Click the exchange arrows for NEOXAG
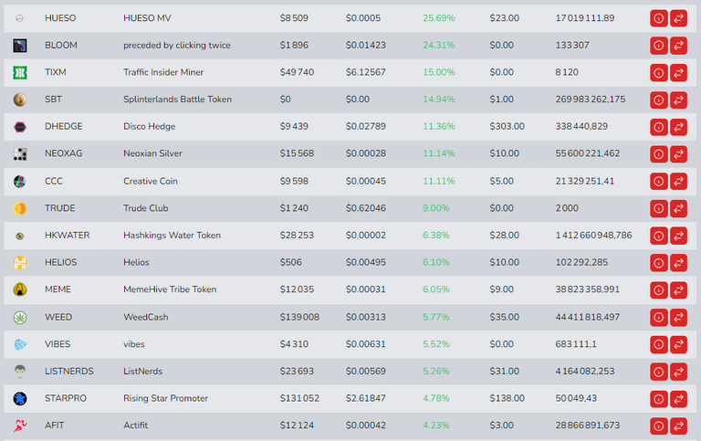This screenshot has height=441, width=701. tap(679, 154)
